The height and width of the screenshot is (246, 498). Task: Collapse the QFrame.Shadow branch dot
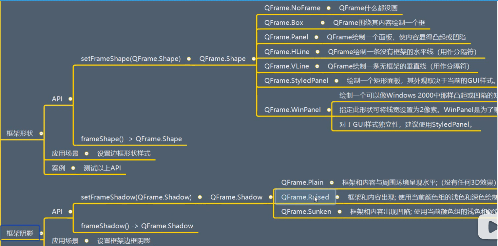point(271,197)
